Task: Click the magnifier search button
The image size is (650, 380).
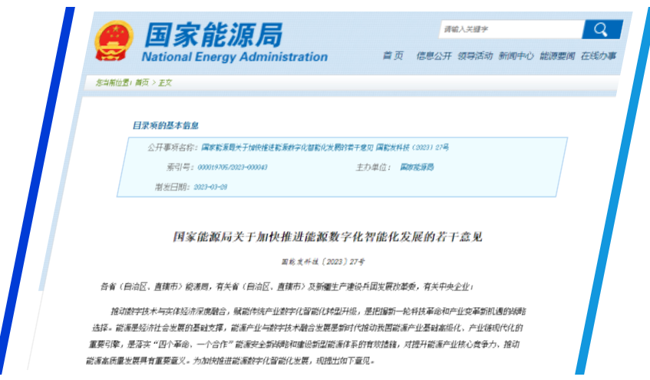Action: tap(602, 29)
